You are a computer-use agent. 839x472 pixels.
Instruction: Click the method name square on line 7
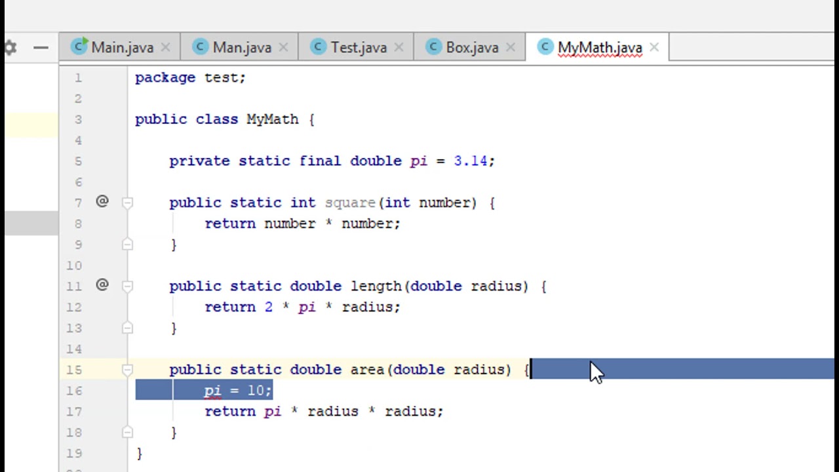pos(350,203)
